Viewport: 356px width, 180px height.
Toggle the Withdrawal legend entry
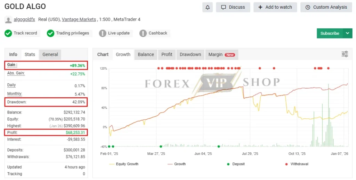[x=297, y=164]
